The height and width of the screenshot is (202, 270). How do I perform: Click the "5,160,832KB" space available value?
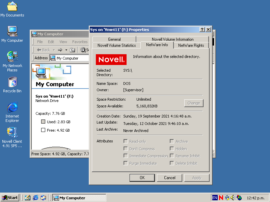point(147,106)
